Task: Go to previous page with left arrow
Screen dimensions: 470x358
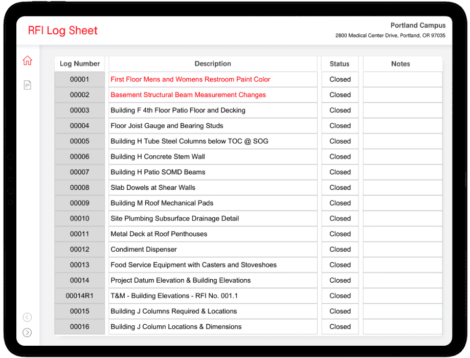Action: pyautogui.click(x=28, y=318)
